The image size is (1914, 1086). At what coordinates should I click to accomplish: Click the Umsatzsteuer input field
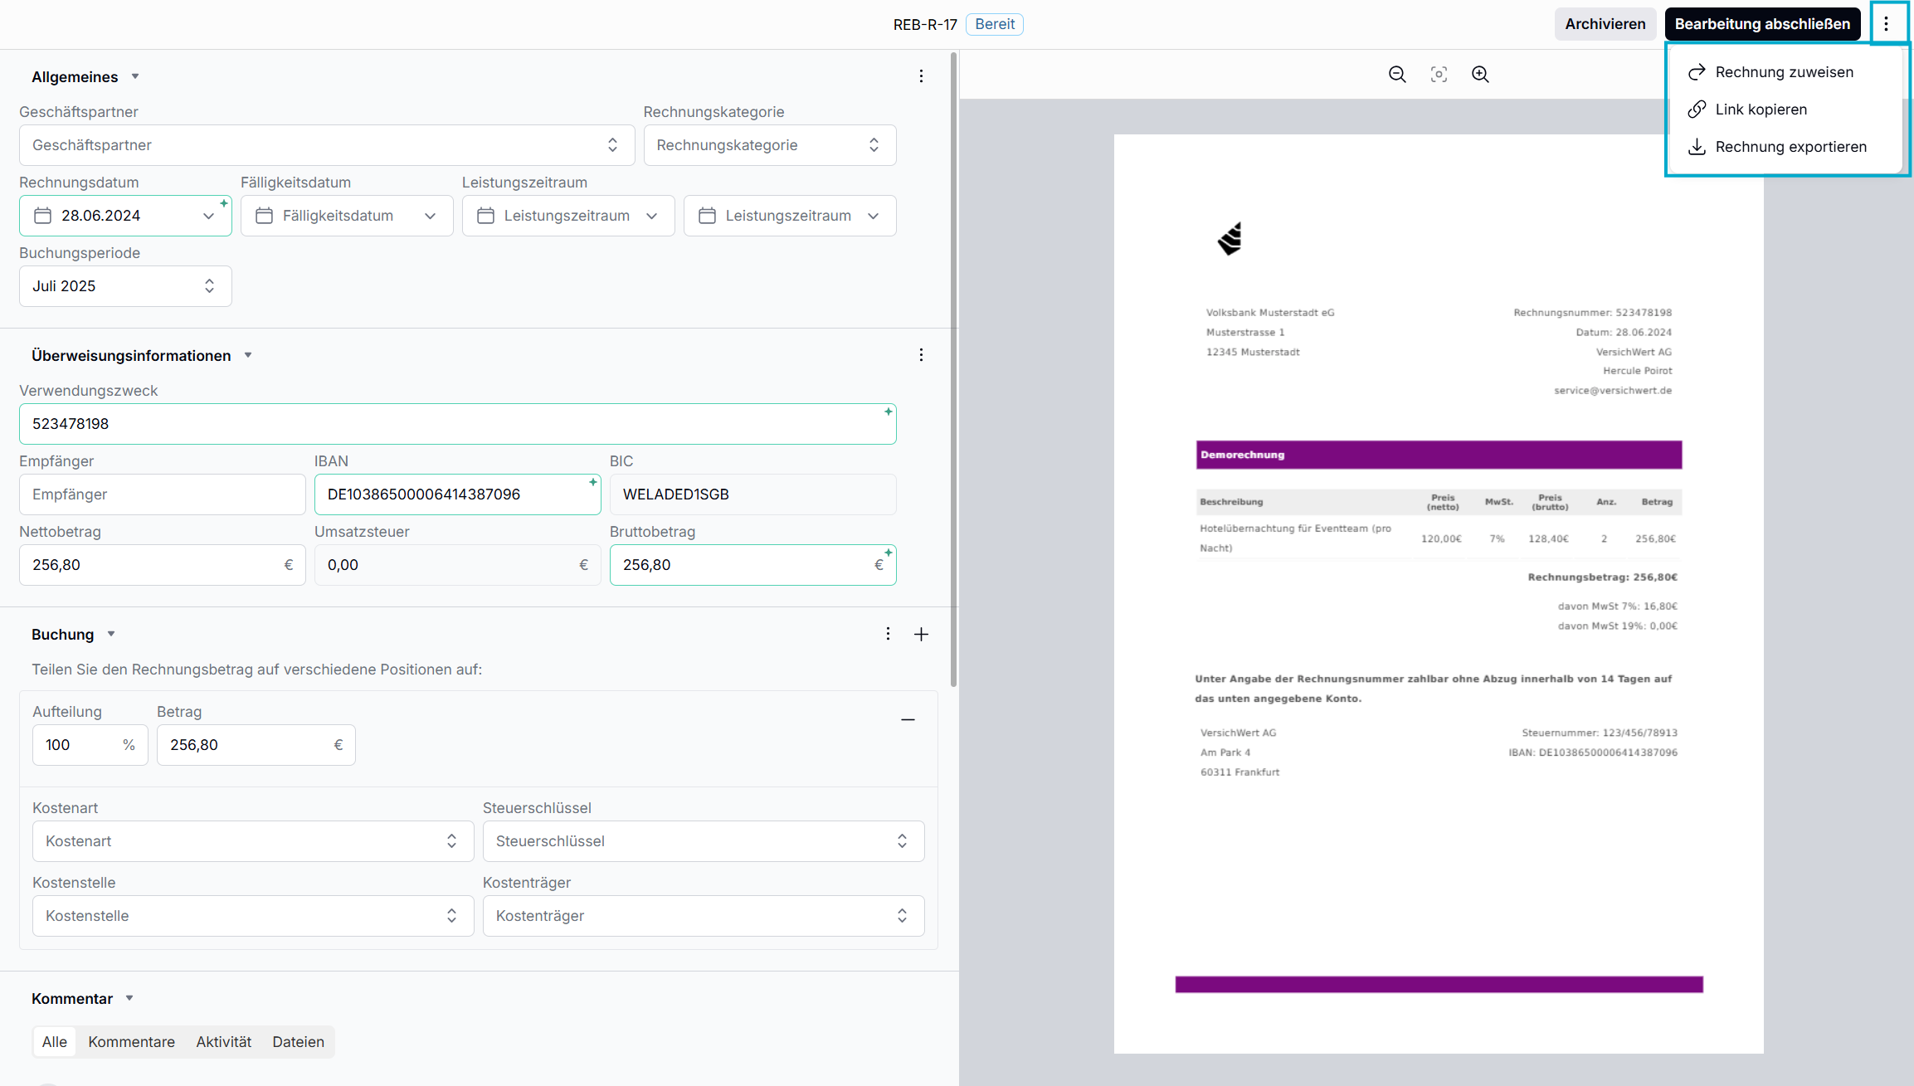458,565
